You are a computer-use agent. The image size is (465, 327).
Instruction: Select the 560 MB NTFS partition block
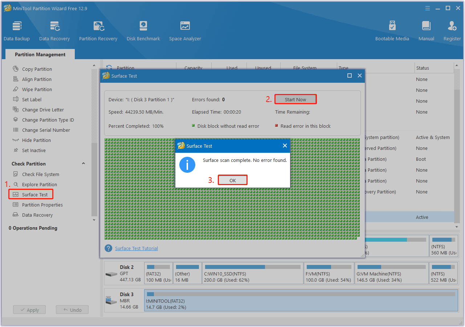coord(444,246)
